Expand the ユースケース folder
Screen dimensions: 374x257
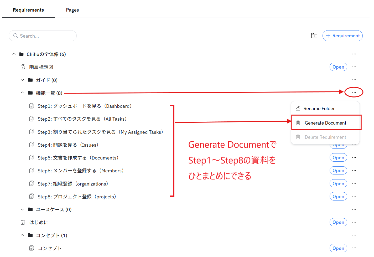click(x=22, y=209)
